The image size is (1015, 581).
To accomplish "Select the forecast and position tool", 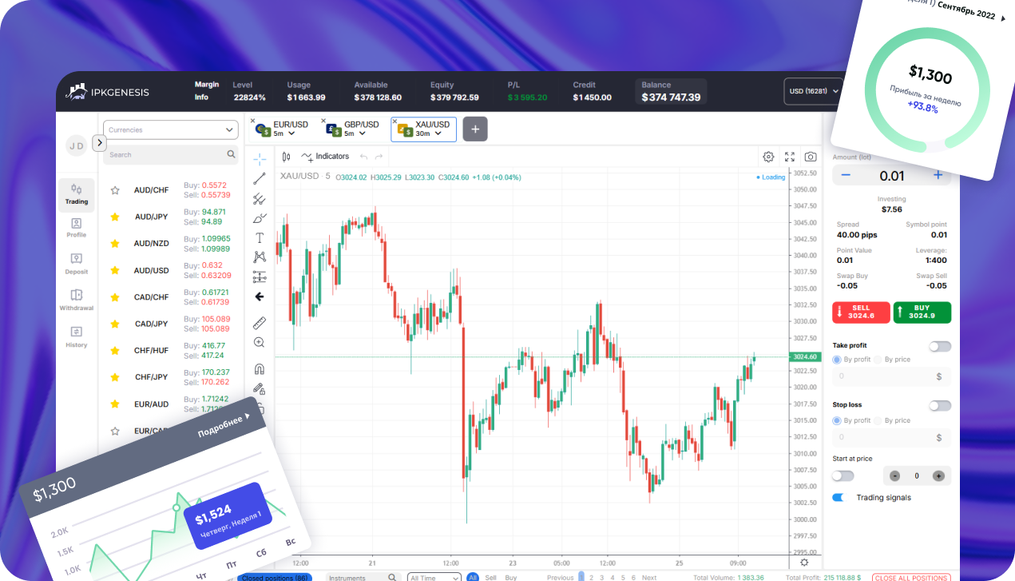I will click(260, 277).
